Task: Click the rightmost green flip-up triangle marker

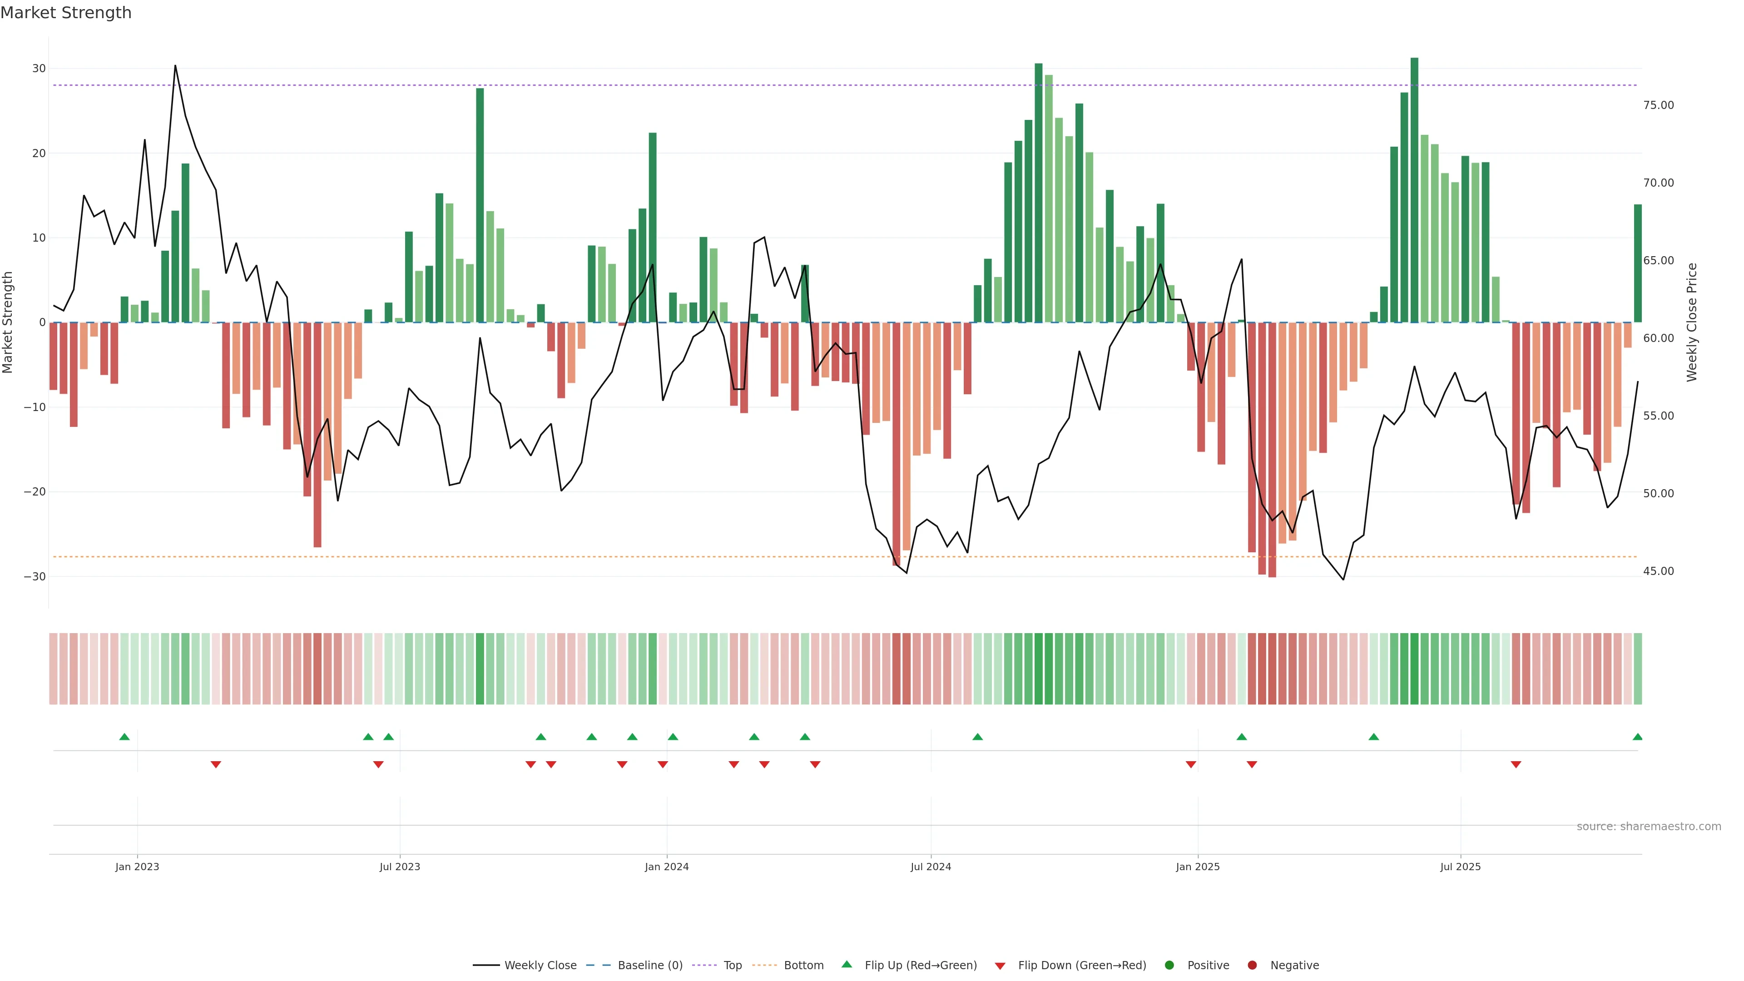Action: coord(1637,737)
